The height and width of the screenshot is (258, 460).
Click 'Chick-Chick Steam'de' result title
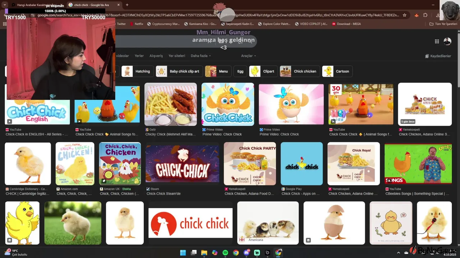[x=164, y=194]
